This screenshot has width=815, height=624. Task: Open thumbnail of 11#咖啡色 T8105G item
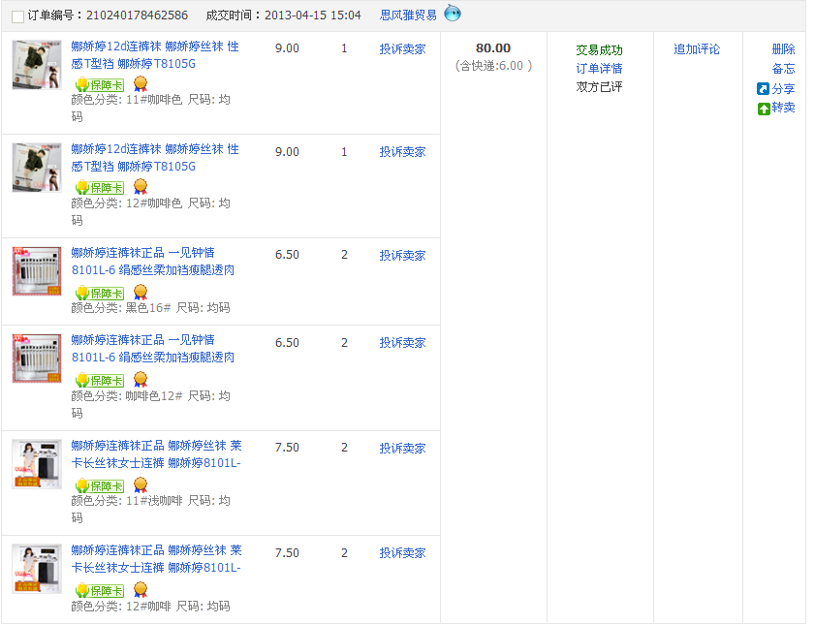(x=37, y=65)
